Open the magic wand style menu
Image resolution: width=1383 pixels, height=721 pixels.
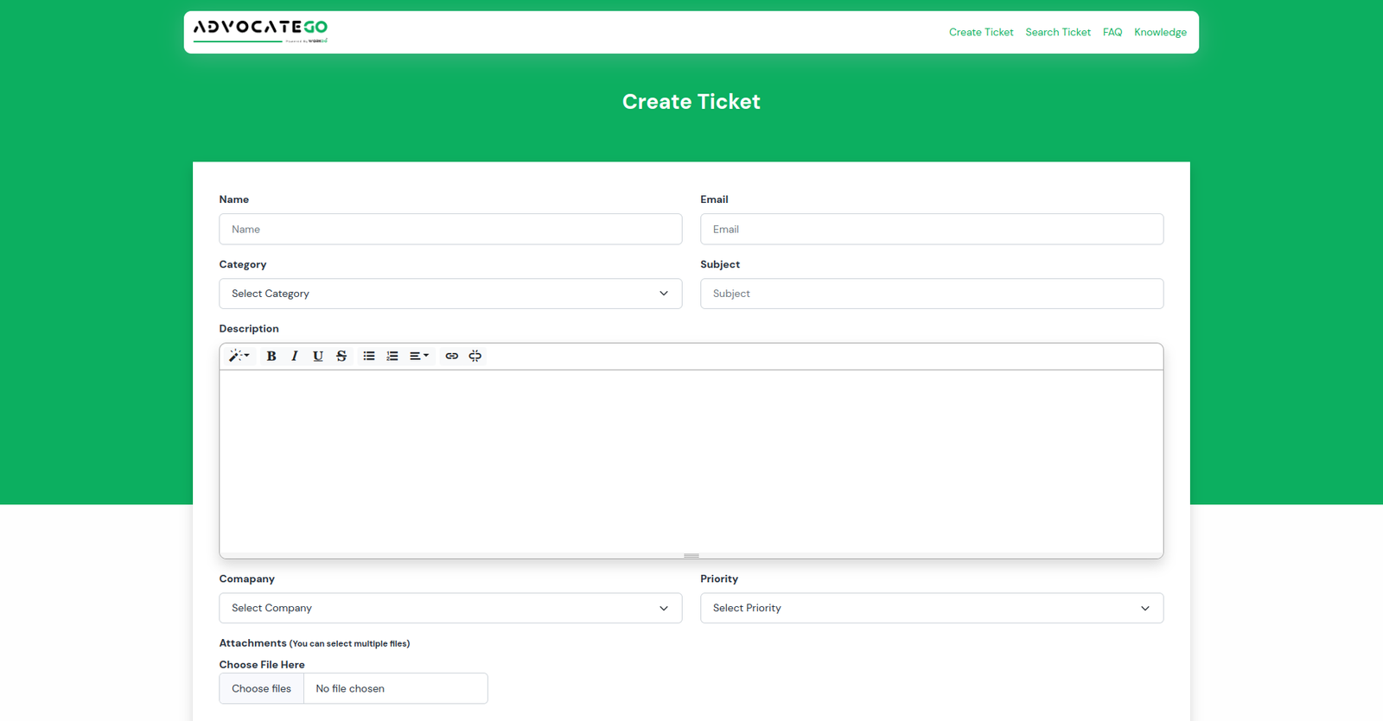click(239, 356)
